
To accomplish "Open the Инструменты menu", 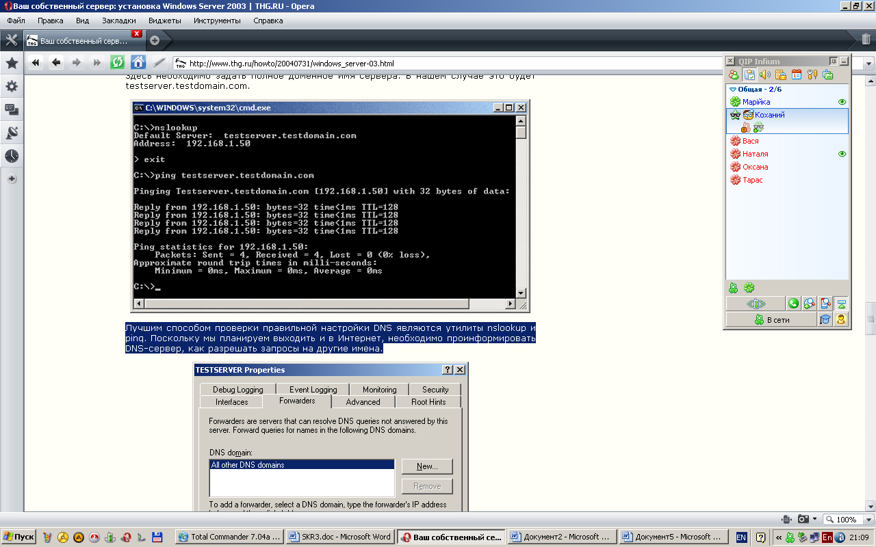I will click(217, 21).
